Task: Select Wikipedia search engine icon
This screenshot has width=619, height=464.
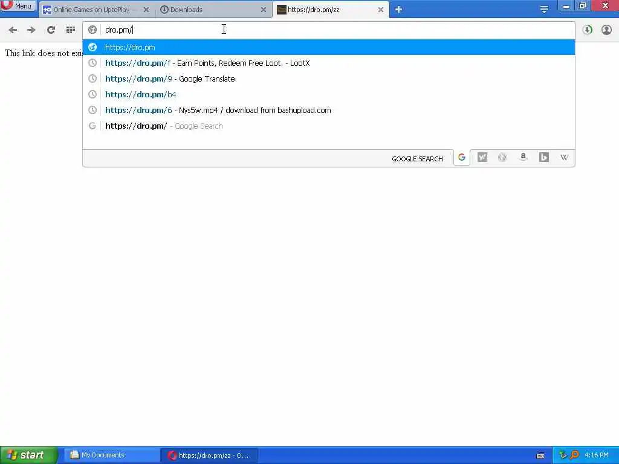Action: point(564,158)
